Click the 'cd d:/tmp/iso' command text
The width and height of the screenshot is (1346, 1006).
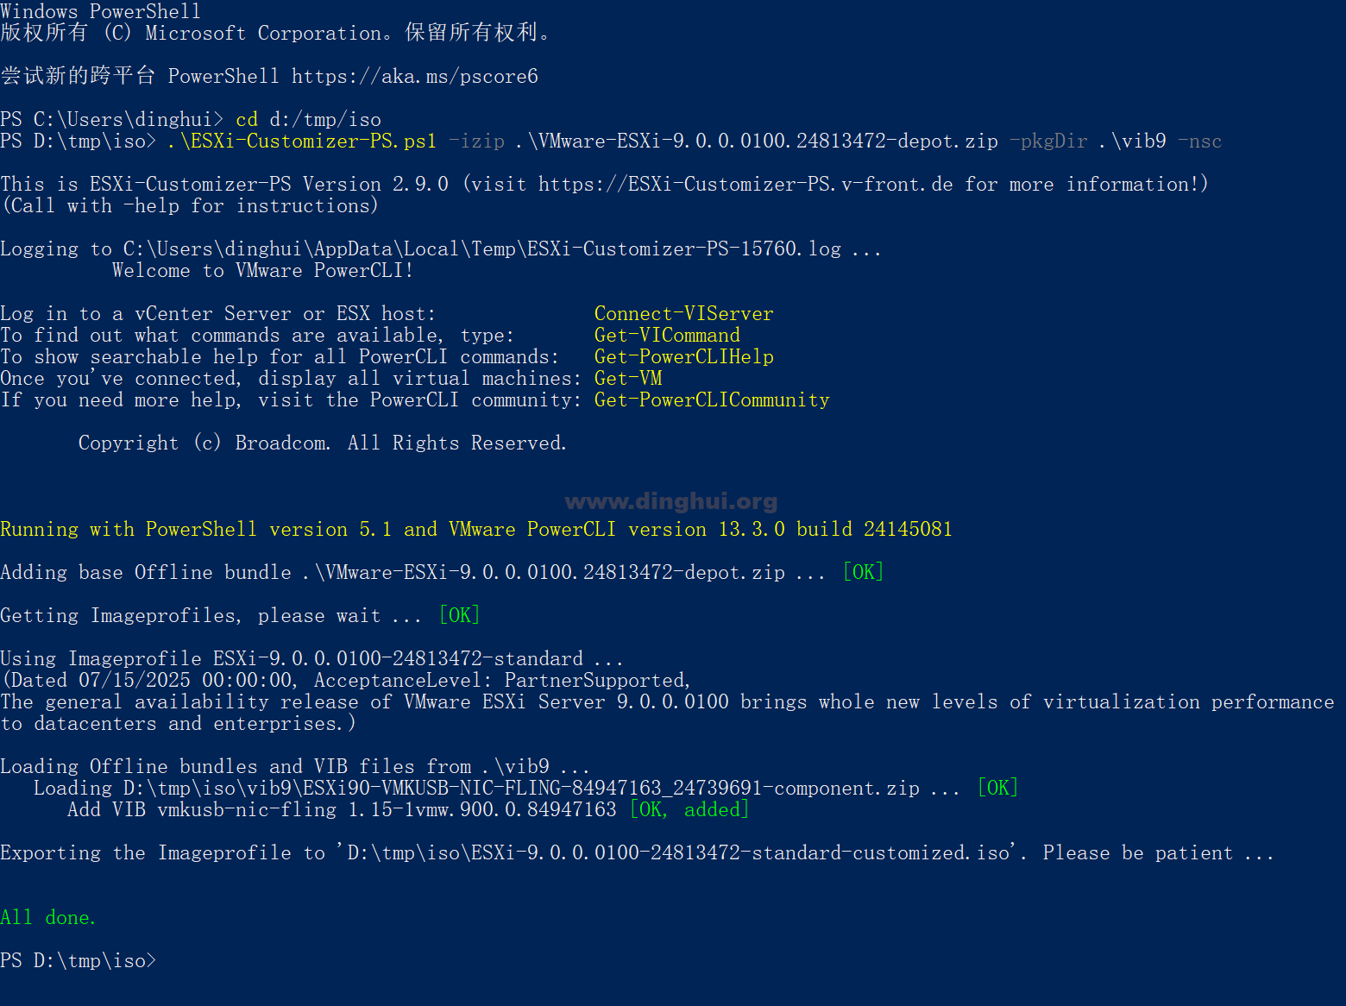(x=308, y=119)
